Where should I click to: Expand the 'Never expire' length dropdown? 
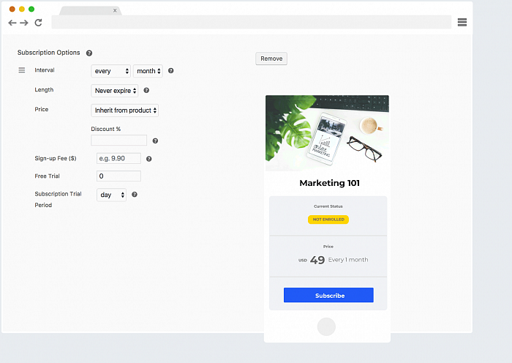tap(115, 91)
